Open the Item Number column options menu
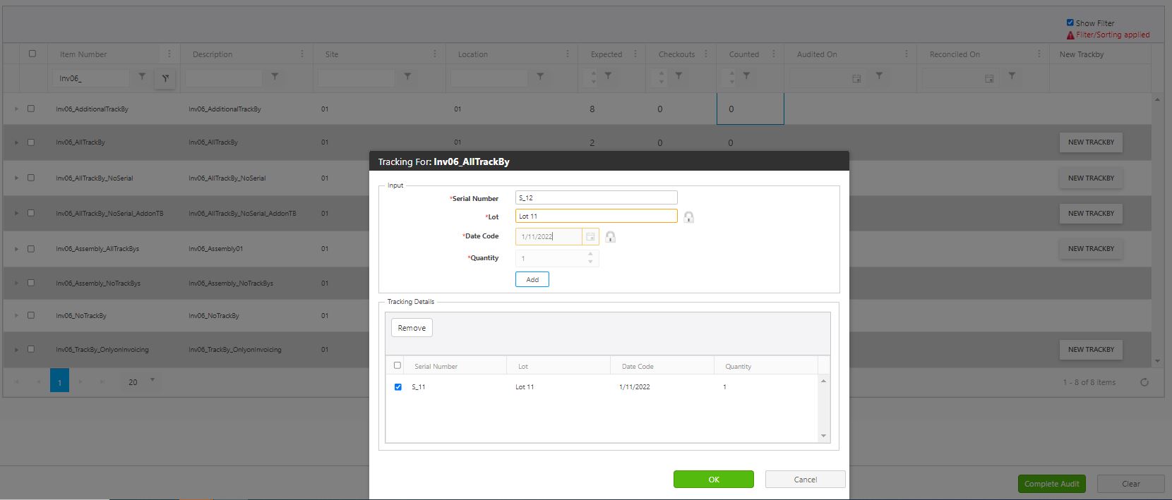This screenshot has width=1172, height=500. (169, 54)
